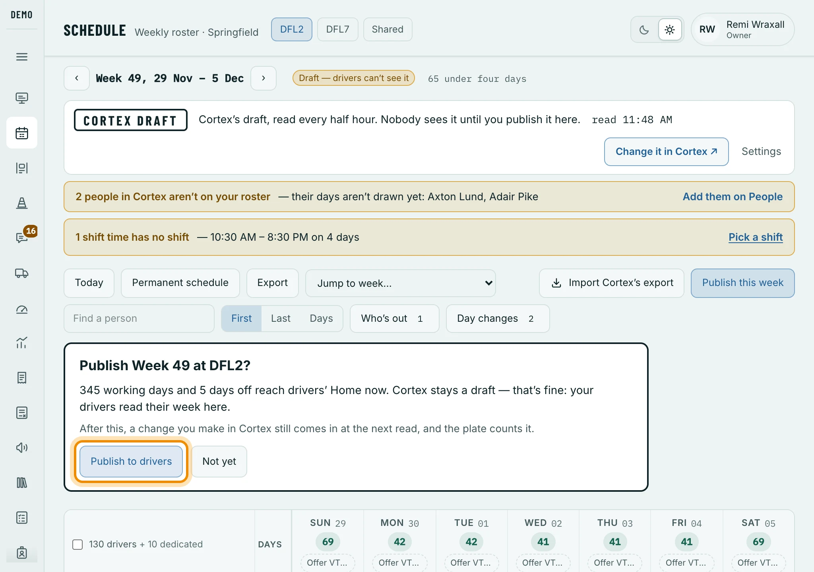814x572 pixels.
Task: Switch to dark mode moon icon
Action: [x=644, y=30]
